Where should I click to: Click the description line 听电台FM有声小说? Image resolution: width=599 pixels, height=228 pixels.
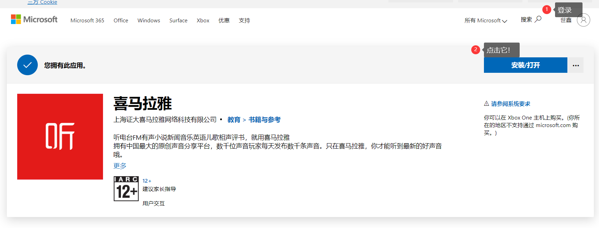202,137
